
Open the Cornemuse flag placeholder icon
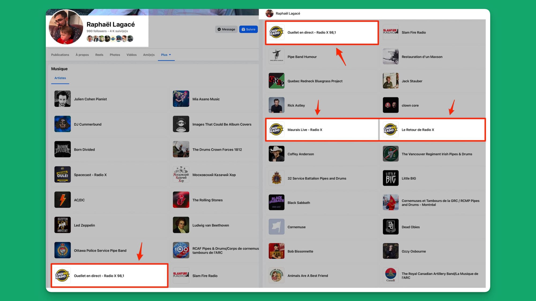point(276,227)
